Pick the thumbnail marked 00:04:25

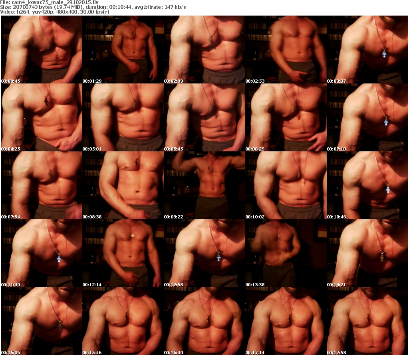pyautogui.click(x=42, y=117)
